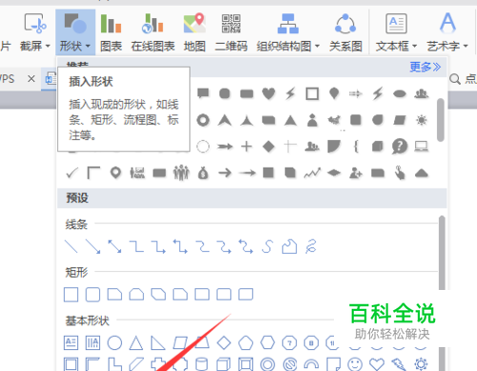Select the pentagon basic shape

pyautogui.click(x=245, y=342)
